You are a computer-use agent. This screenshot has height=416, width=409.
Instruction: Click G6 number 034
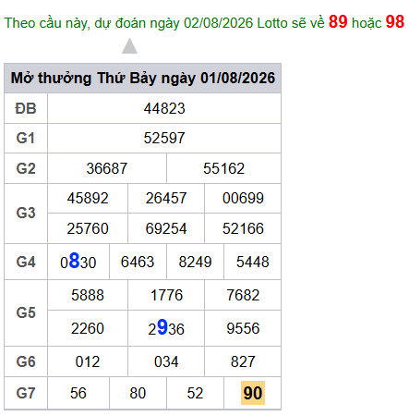click(166, 361)
